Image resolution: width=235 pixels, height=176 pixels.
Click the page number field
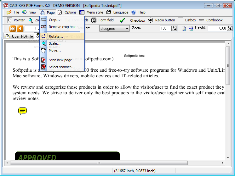coord(32,28)
